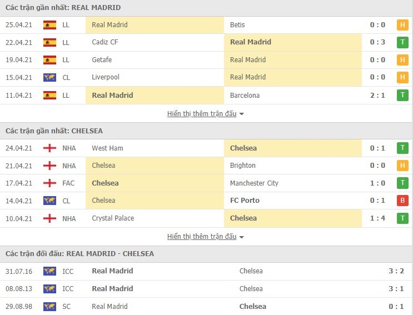
Task: Open the 29.08.98 SC Real Madrid vs Chelsea row
Action: pyautogui.click(x=207, y=306)
